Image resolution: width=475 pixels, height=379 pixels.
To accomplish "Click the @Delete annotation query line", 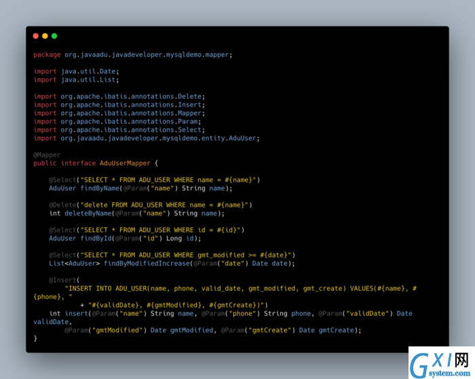I will pyautogui.click(x=151, y=205).
